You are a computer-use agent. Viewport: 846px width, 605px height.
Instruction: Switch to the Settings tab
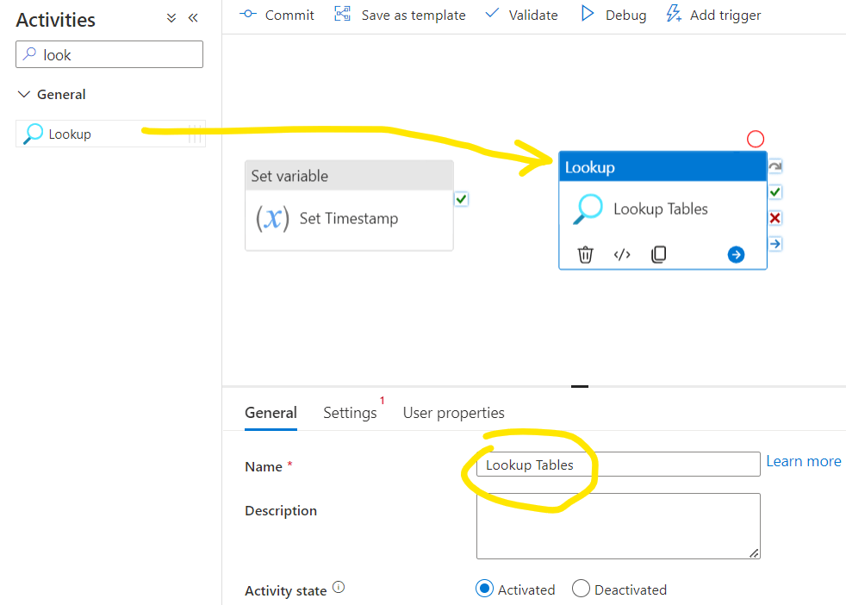(x=350, y=413)
